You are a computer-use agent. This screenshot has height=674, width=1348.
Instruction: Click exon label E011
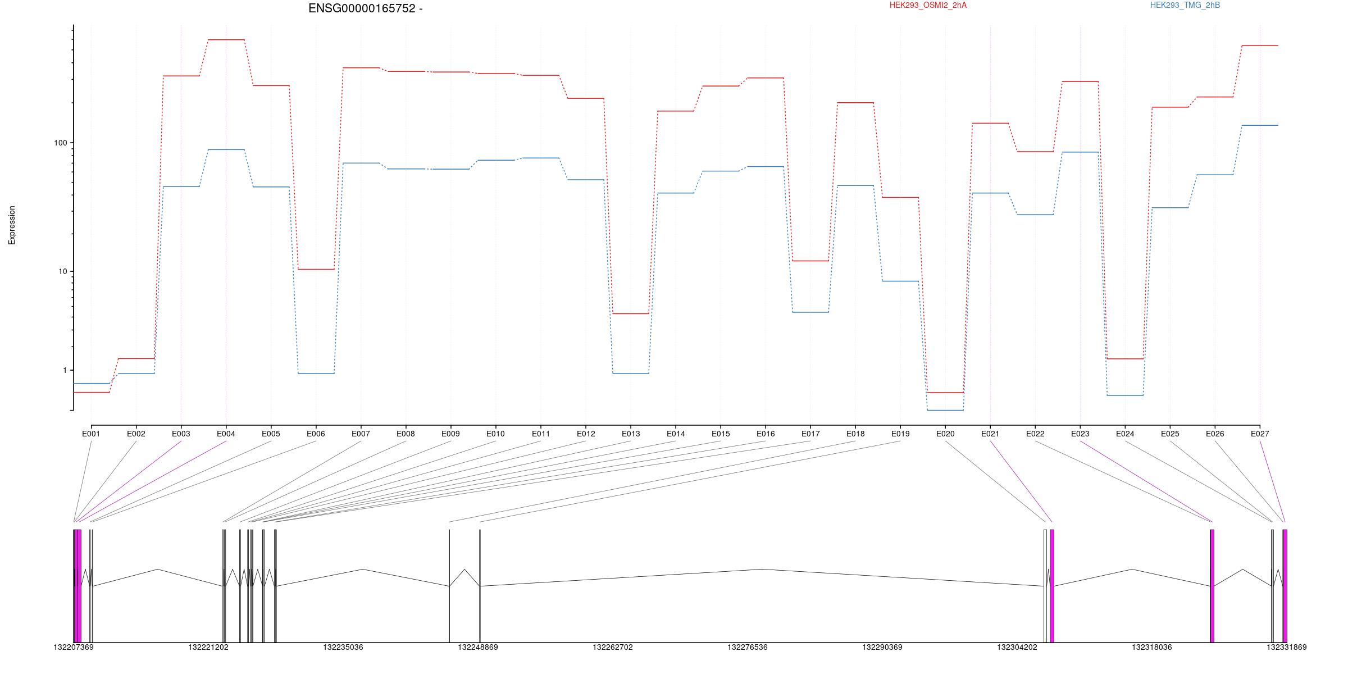coord(541,434)
